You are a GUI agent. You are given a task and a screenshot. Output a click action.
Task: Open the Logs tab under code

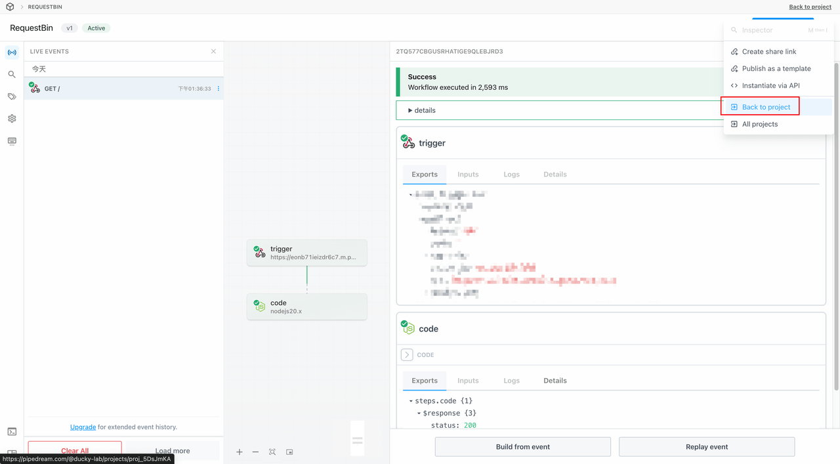click(511, 381)
